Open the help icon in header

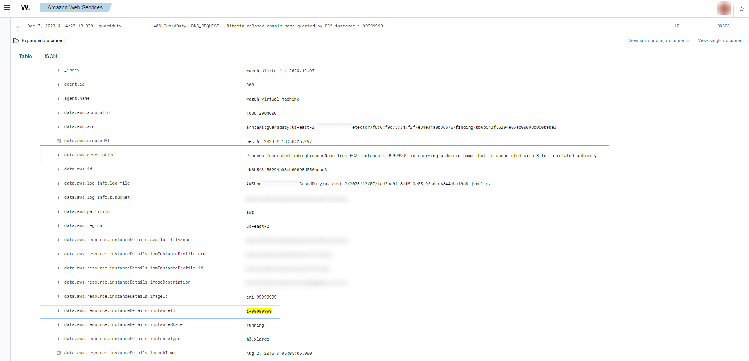click(x=742, y=9)
